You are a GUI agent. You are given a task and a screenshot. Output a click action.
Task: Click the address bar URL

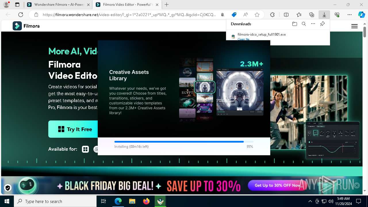[129, 15]
